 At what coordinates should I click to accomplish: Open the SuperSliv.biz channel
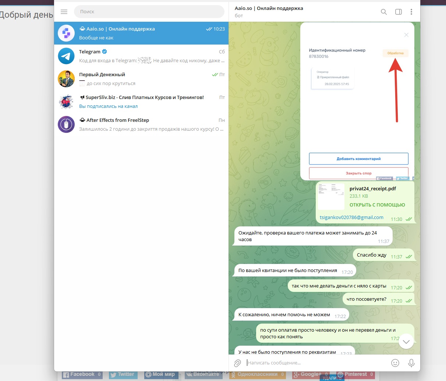141,102
